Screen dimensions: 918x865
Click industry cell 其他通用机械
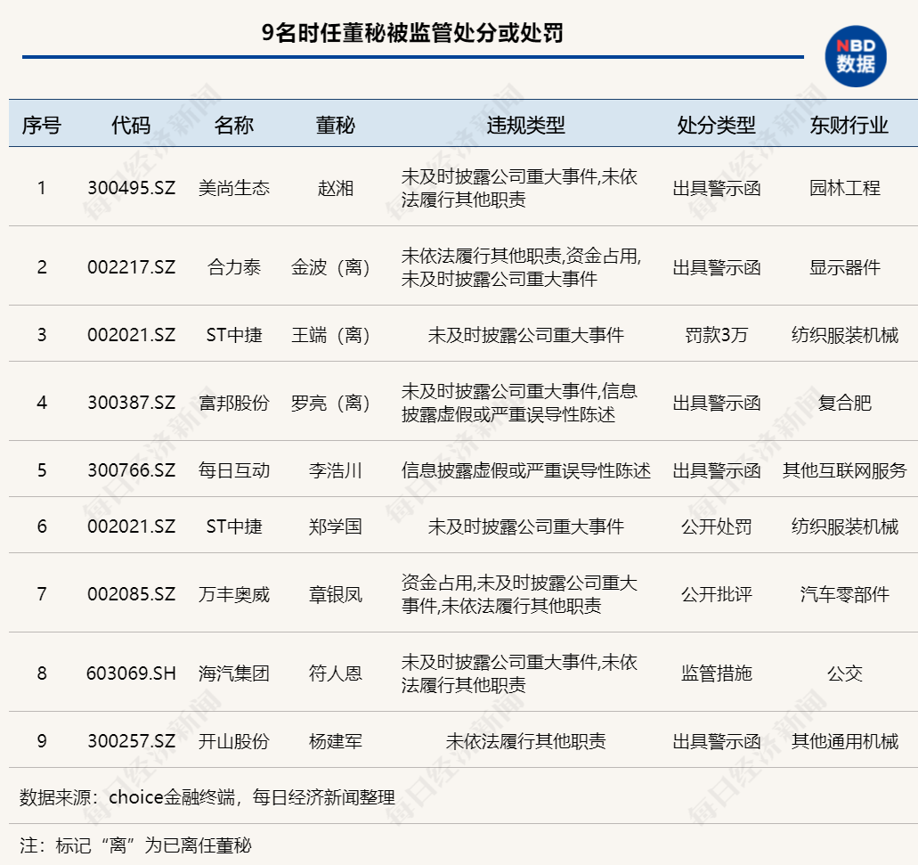[845, 741]
